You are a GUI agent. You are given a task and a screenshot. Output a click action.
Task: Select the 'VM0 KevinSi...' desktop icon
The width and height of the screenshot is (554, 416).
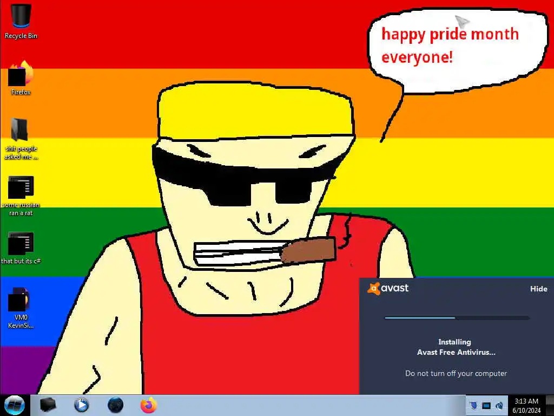(x=21, y=308)
